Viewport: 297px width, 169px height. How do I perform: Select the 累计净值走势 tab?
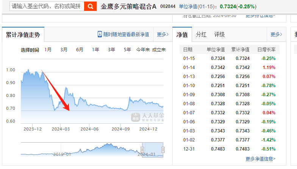pyautogui.click(x=23, y=35)
